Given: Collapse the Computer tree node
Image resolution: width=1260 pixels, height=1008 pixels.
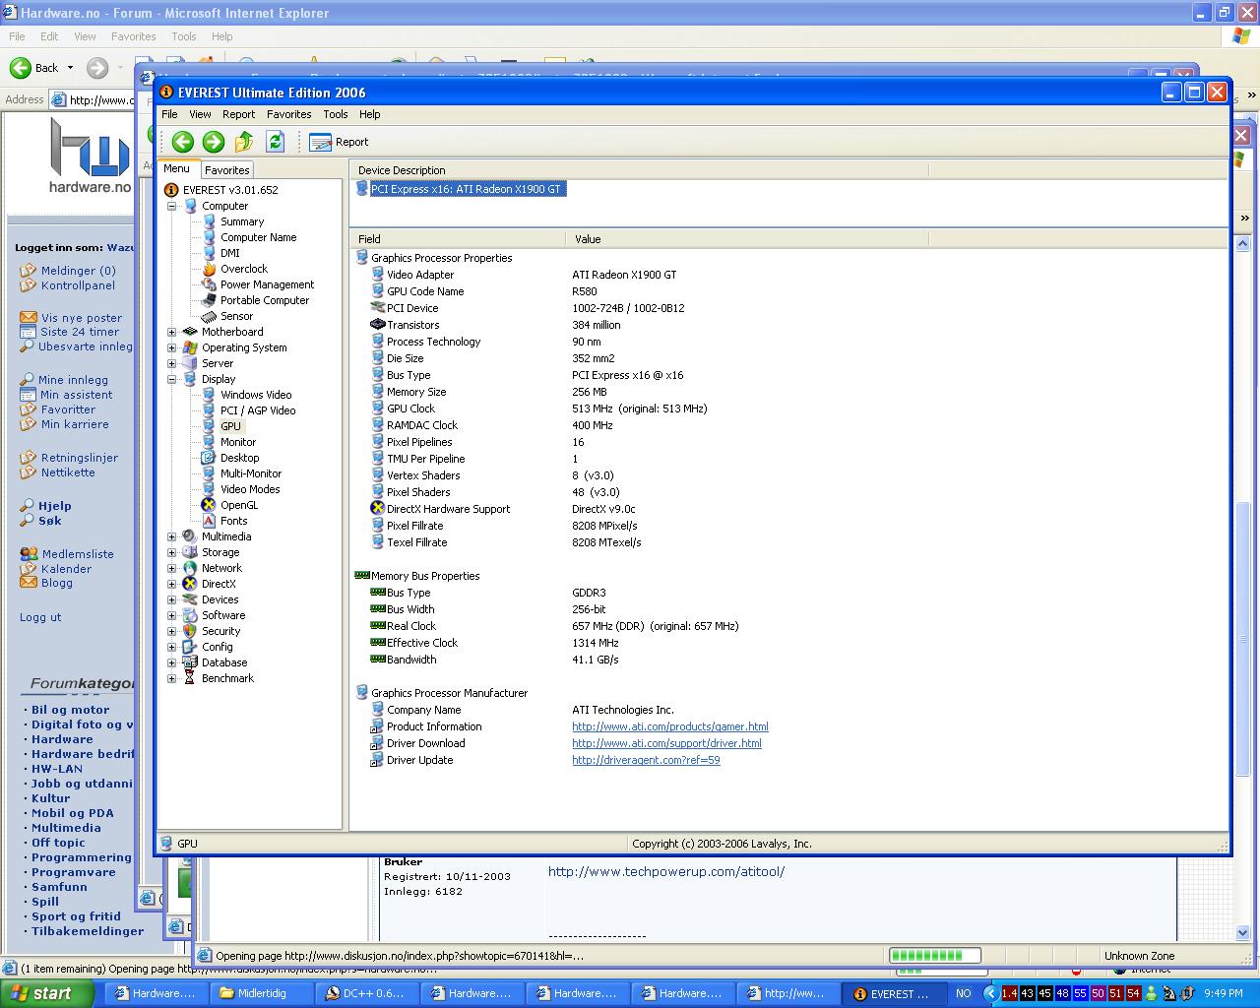Looking at the screenshot, I should click(x=171, y=206).
